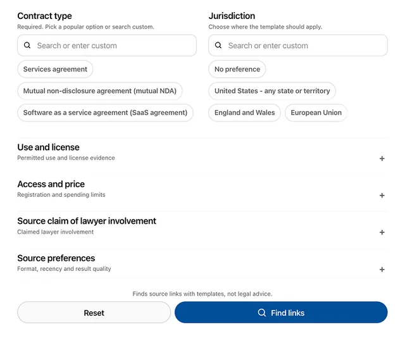This screenshot has width=405, height=338.
Task: Choose the European Union chip
Action: pos(316,113)
